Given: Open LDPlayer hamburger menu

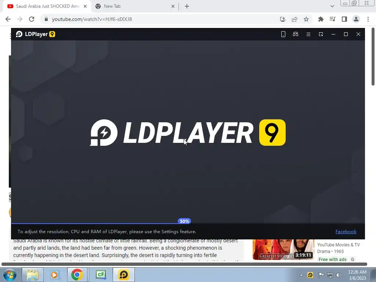Looking at the screenshot, I should pos(308,34).
